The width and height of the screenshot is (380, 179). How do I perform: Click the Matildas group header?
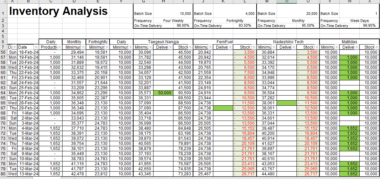point(350,42)
